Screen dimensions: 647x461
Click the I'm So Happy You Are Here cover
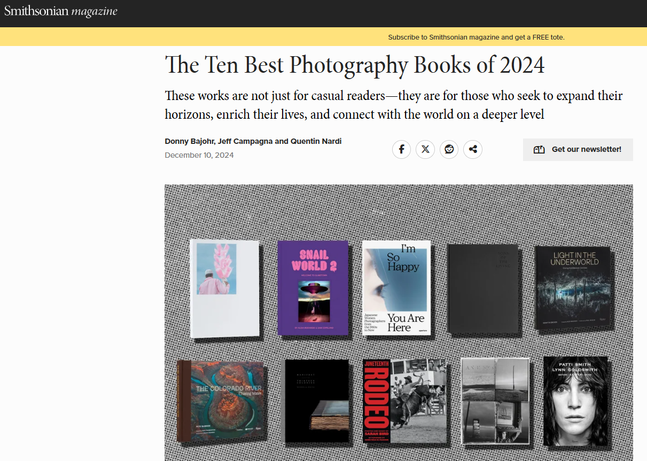396,288
